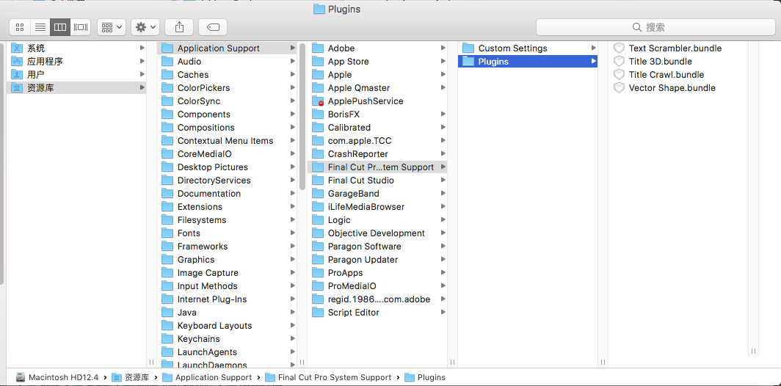Expand the Script Editor folder arrow
This screenshot has height=386, width=781.
coord(443,313)
